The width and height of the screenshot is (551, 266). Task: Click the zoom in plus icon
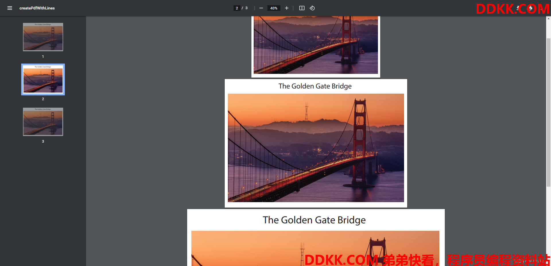[286, 8]
